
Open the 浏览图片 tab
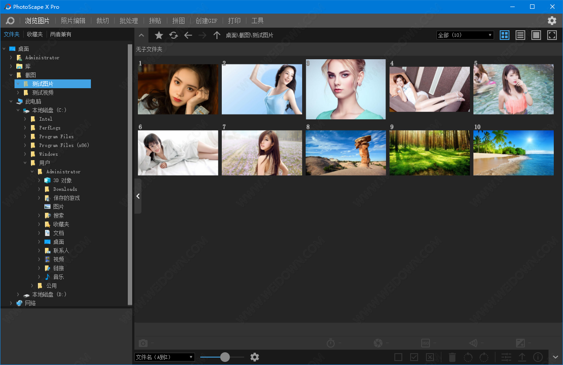[x=37, y=21]
